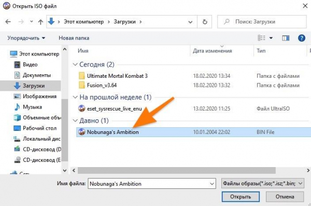Open 'Объемные объекты' in the sidebar

tap(37, 118)
